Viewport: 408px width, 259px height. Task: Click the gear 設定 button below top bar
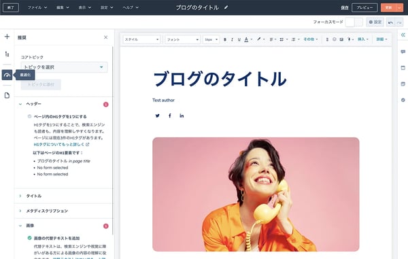coord(375,22)
